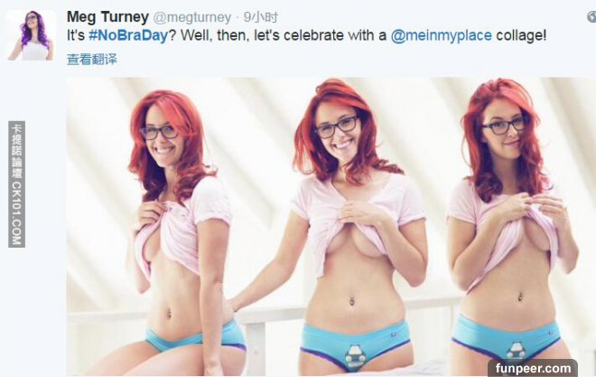Viewport: 596px width, 377px height.
Task: Open the #NoBraDay hashtag
Action: point(128,35)
